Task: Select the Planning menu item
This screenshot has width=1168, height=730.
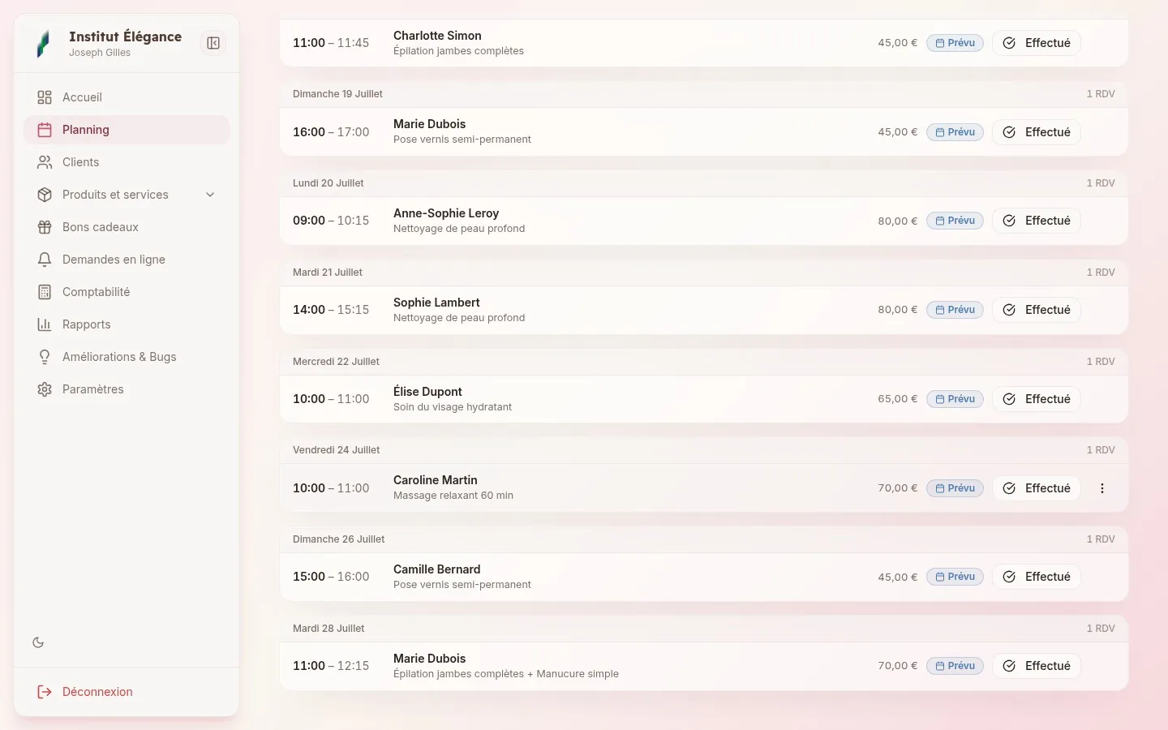Action: coord(127,130)
